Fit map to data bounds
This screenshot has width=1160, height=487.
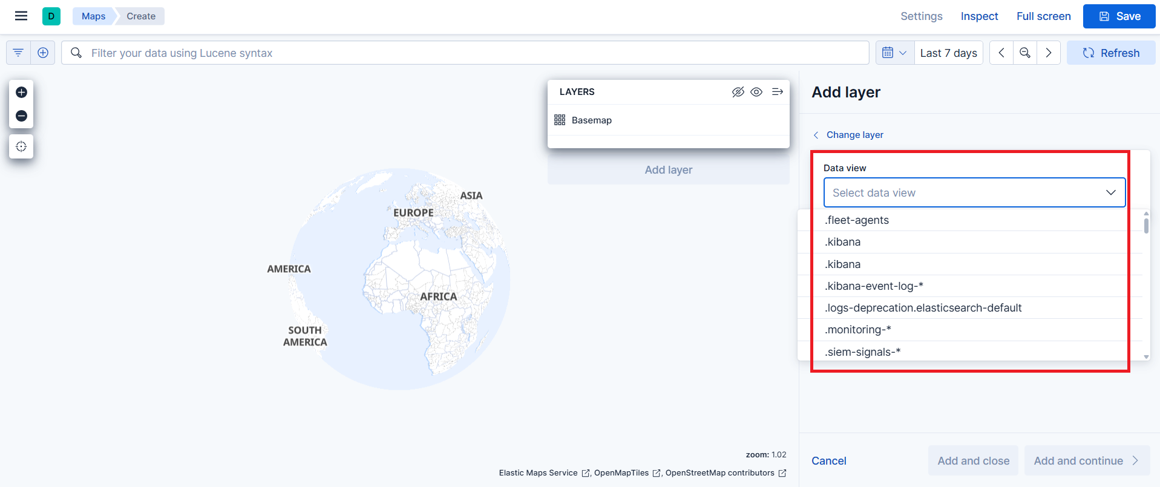pos(21,146)
